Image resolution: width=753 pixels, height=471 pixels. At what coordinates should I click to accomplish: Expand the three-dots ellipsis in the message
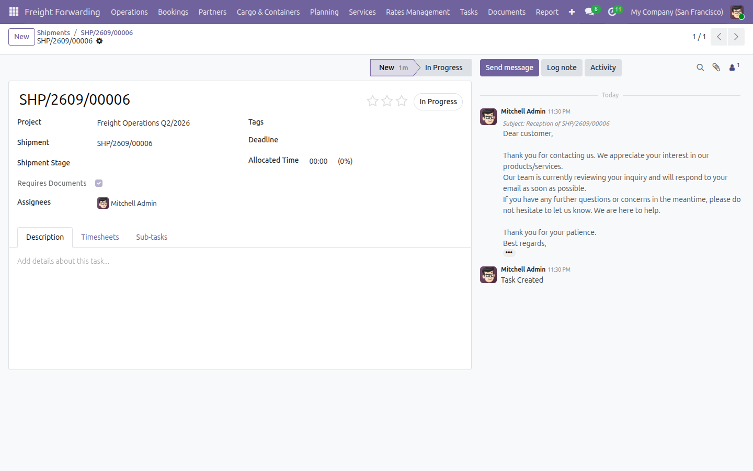(509, 253)
